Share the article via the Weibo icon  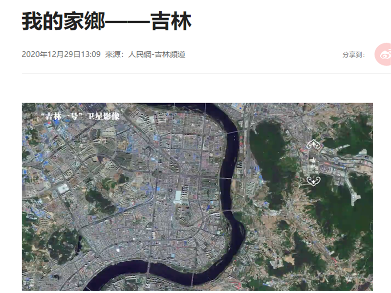pos(384,54)
